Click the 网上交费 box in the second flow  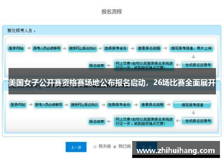pos(144,121)
